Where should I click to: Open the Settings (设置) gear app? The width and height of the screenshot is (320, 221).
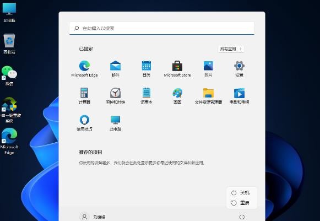pos(239,69)
